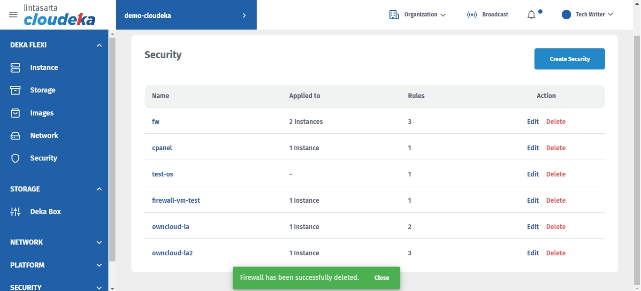The image size is (641, 291).
Task: Click the Storage archive box icon
Action: (15, 90)
